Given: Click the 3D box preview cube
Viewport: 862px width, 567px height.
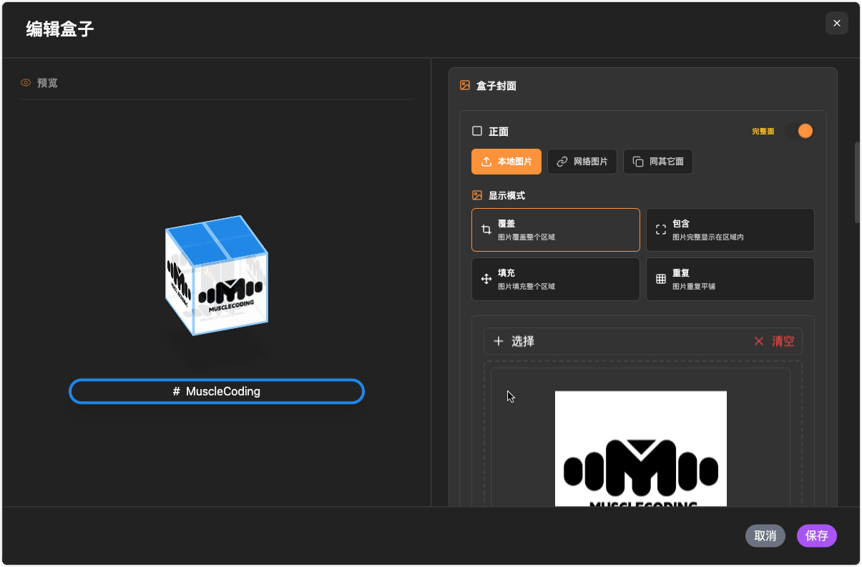Looking at the screenshot, I should (217, 275).
